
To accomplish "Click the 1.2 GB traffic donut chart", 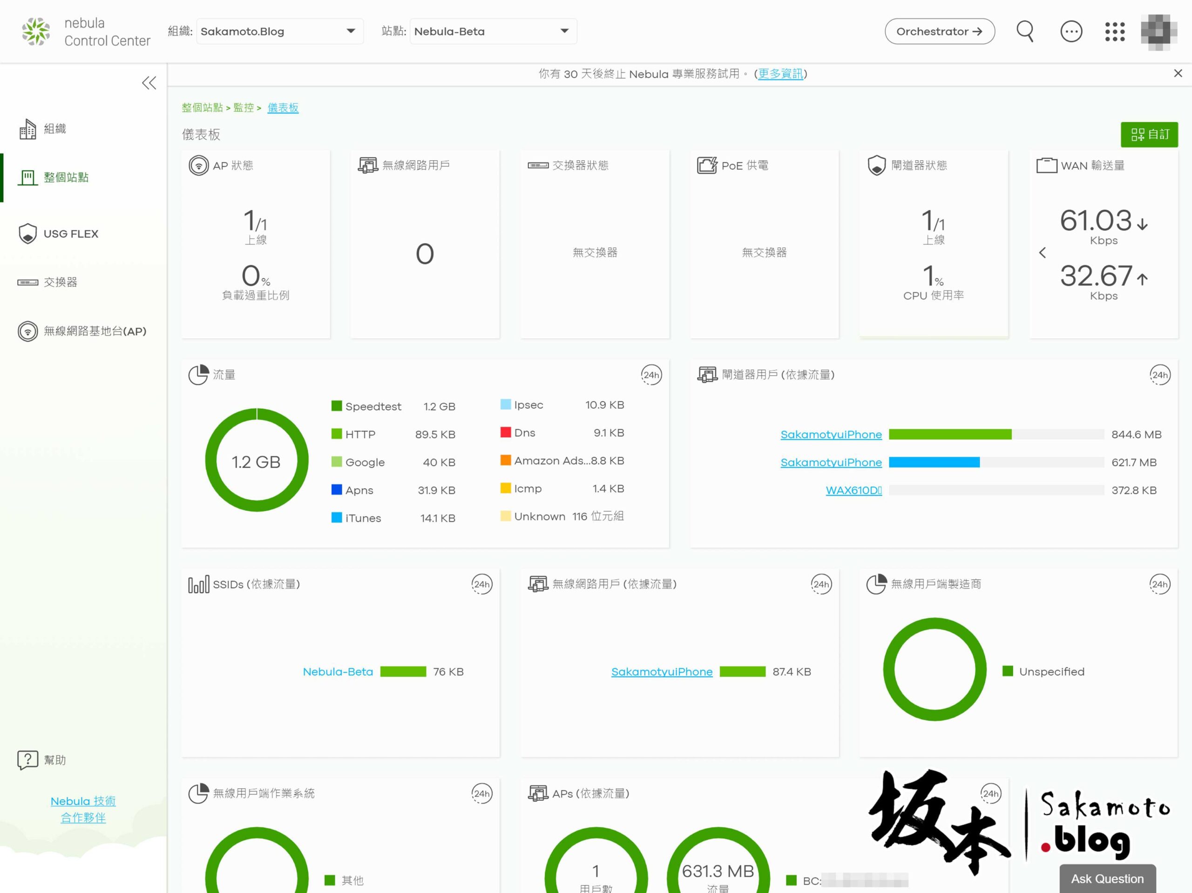I will 257,460.
